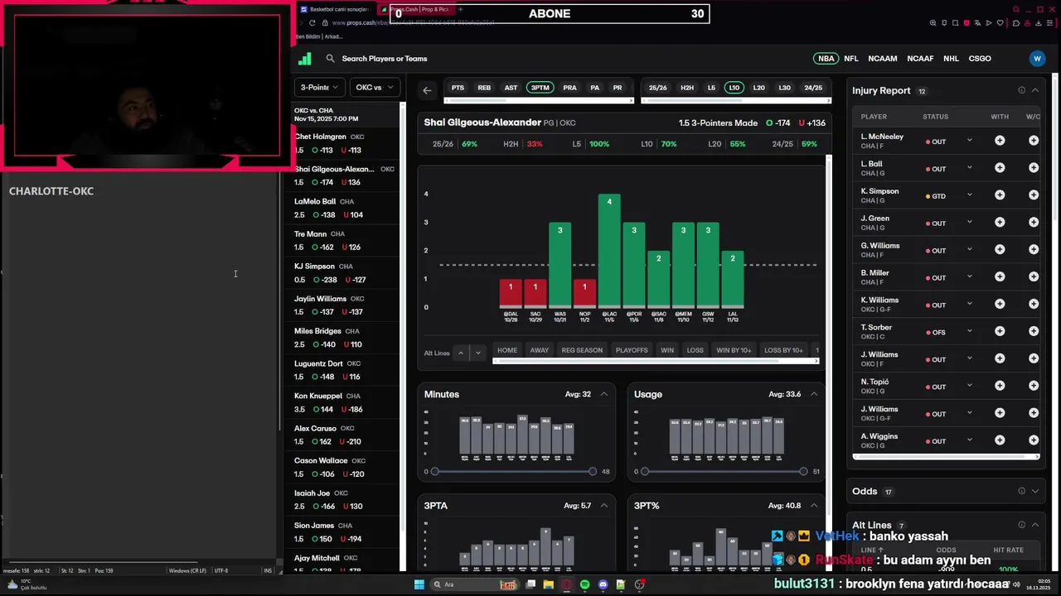Select Luguentz Dort in player list
The image size is (1061, 596).
pos(344,370)
